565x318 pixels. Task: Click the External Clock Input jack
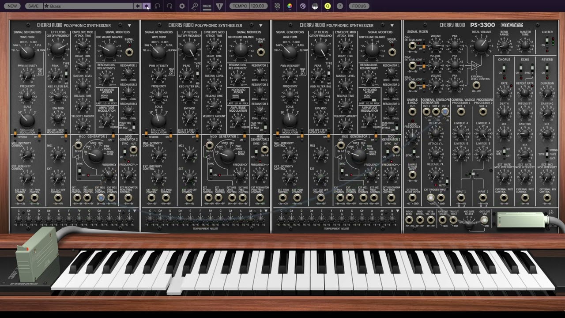(412, 198)
